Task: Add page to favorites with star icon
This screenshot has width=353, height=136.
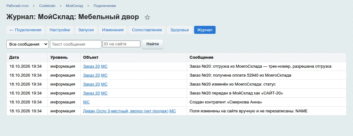Action: tap(147, 17)
